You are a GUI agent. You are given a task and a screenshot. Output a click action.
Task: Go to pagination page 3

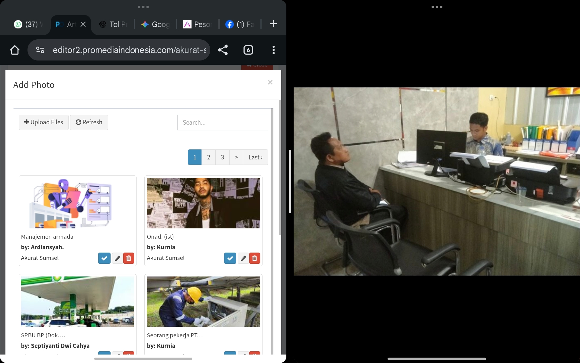coord(223,157)
